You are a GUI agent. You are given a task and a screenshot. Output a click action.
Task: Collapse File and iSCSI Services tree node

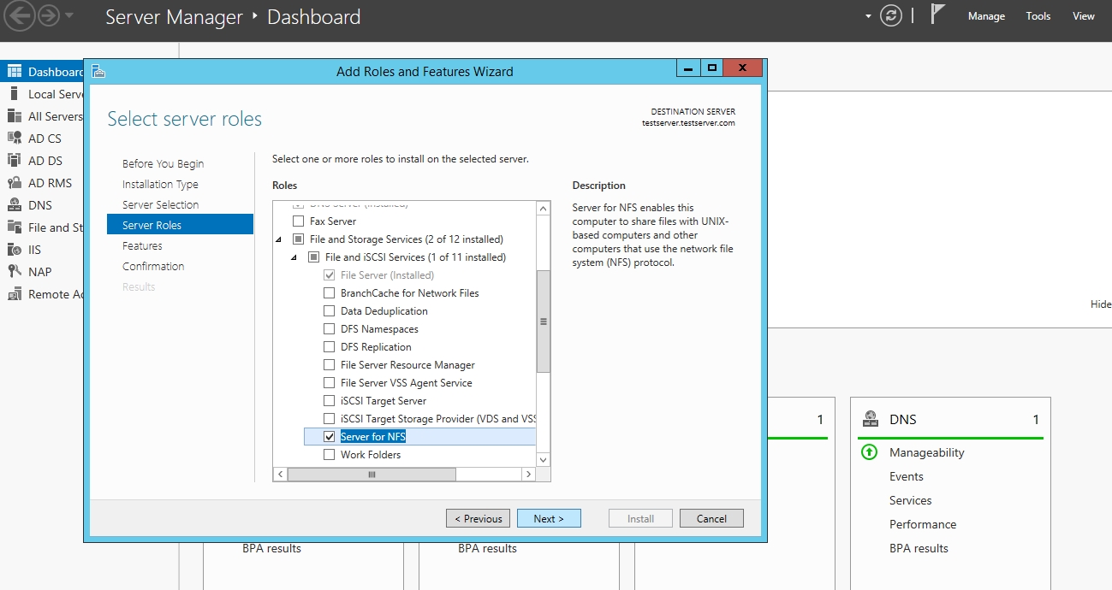pos(294,257)
